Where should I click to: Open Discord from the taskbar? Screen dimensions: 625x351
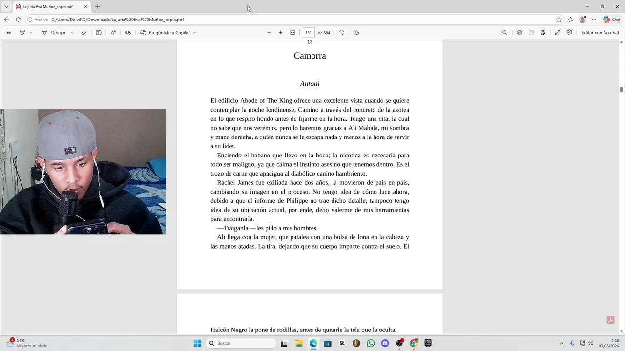tap(385, 343)
